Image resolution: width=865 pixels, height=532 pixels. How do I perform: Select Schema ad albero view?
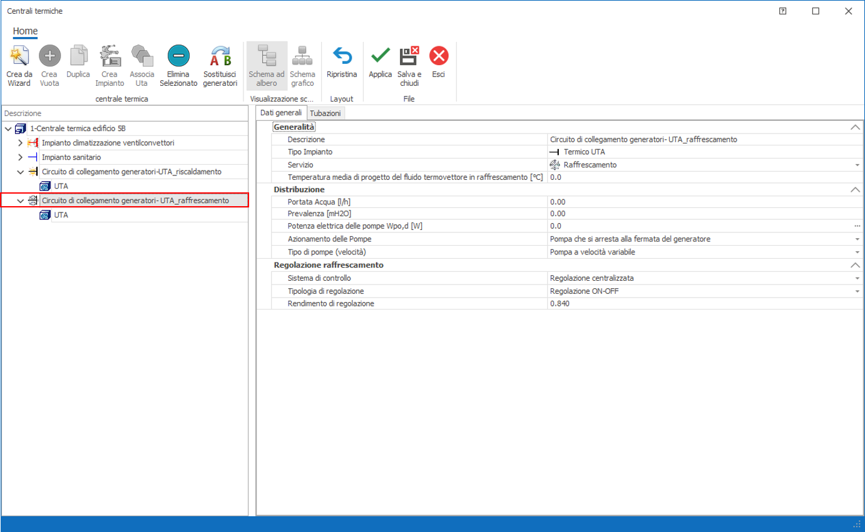click(x=267, y=57)
